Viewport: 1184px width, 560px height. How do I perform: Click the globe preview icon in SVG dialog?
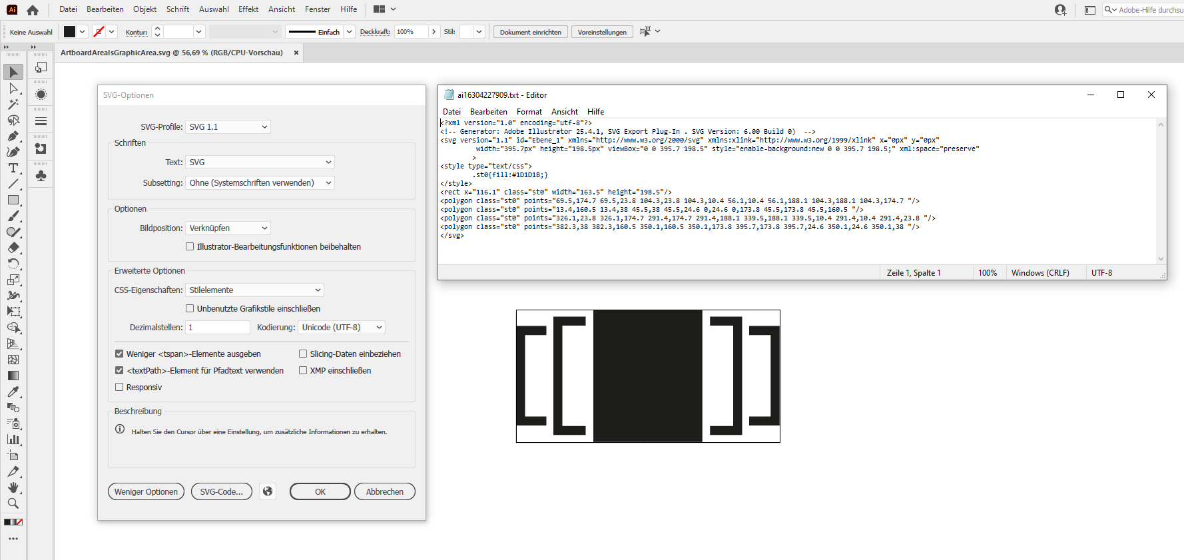[x=268, y=491]
